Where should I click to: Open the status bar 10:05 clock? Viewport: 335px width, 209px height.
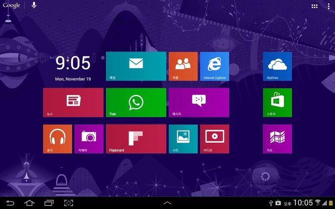pos(303,203)
